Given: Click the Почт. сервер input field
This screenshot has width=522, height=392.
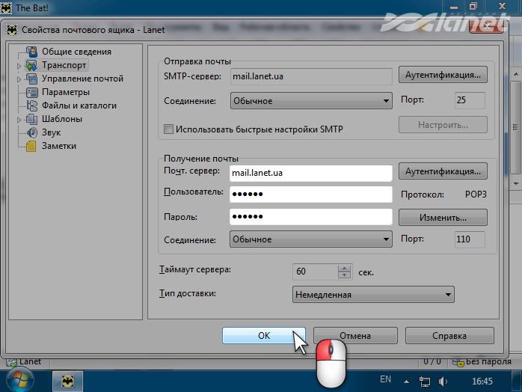Looking at the screenshot, I should (310, 173).
